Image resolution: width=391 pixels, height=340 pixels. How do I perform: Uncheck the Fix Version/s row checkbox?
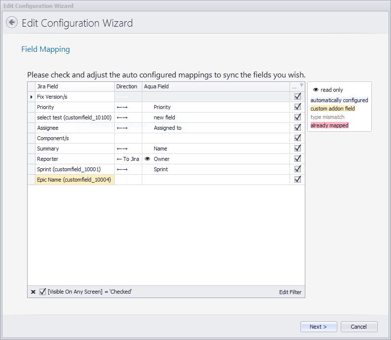point(297,97)
